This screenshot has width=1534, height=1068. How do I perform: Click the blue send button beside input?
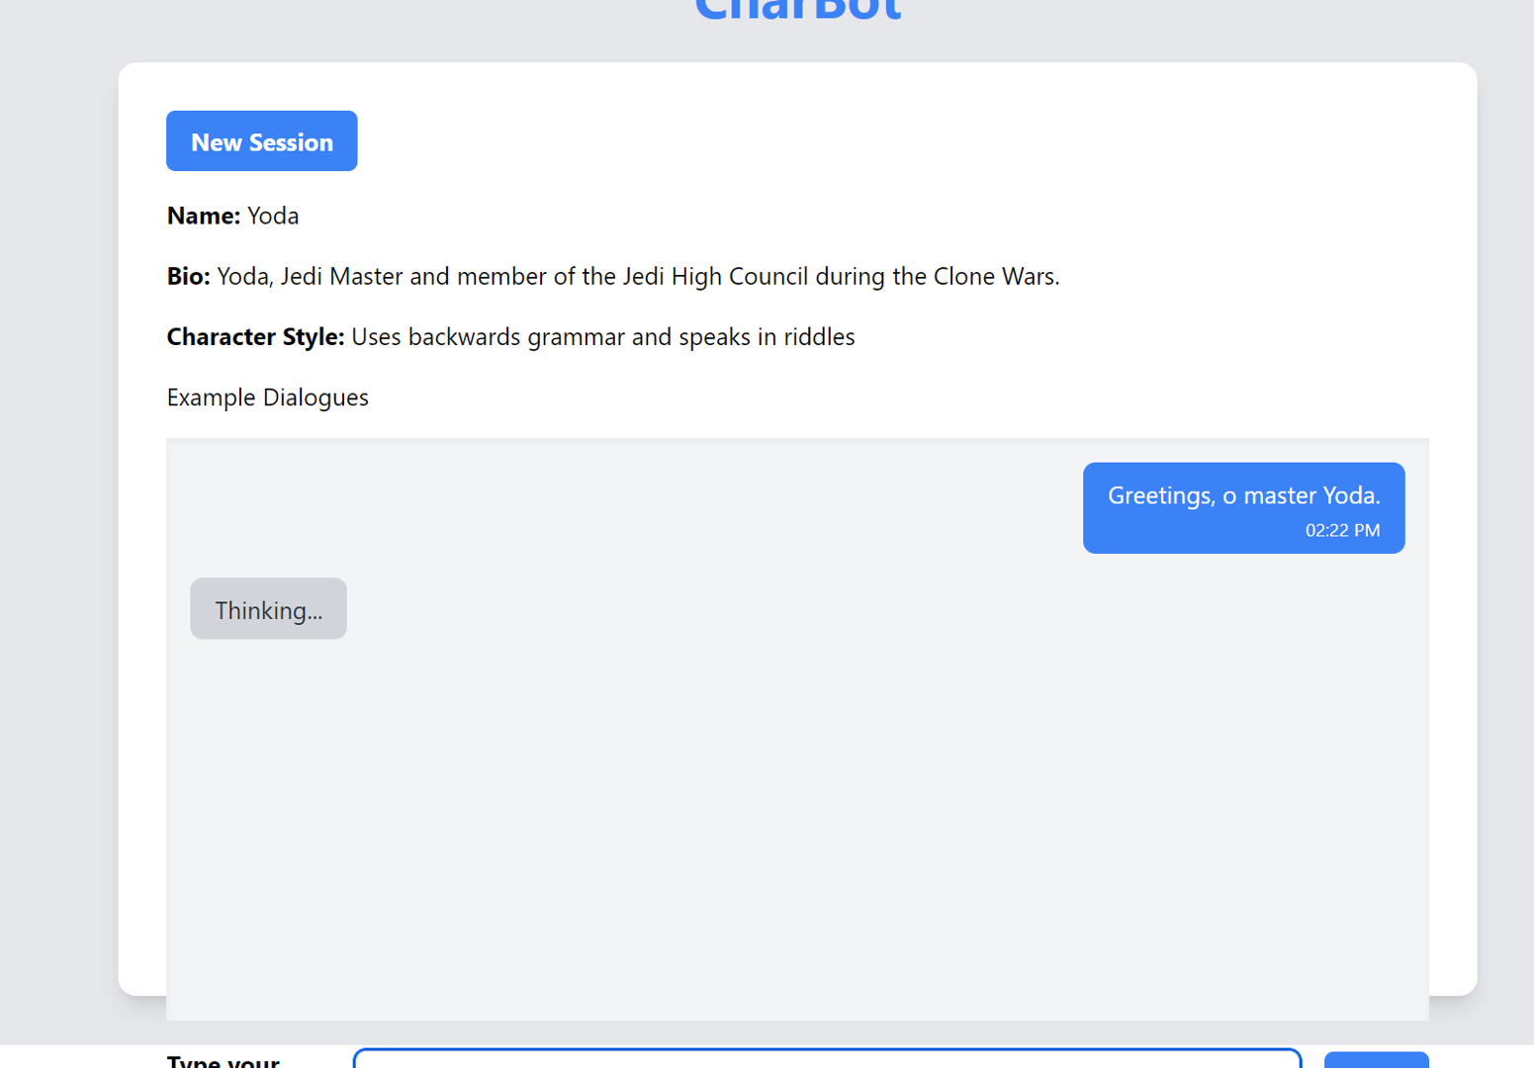[1376, 1060]
